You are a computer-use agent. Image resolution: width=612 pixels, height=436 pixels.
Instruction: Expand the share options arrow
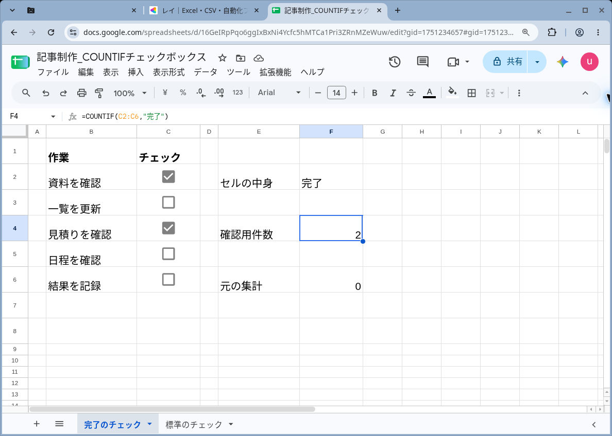pos(537,62)
